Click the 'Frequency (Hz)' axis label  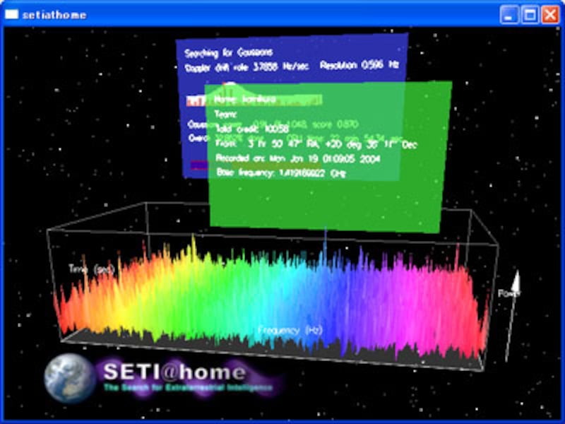(290, 330)
